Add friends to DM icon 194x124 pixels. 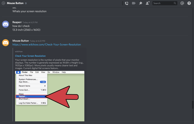point(148,3)
